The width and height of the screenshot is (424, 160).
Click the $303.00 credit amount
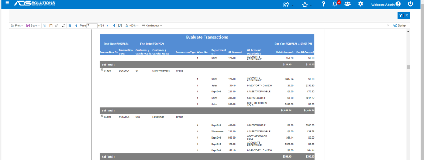(310, 125)
